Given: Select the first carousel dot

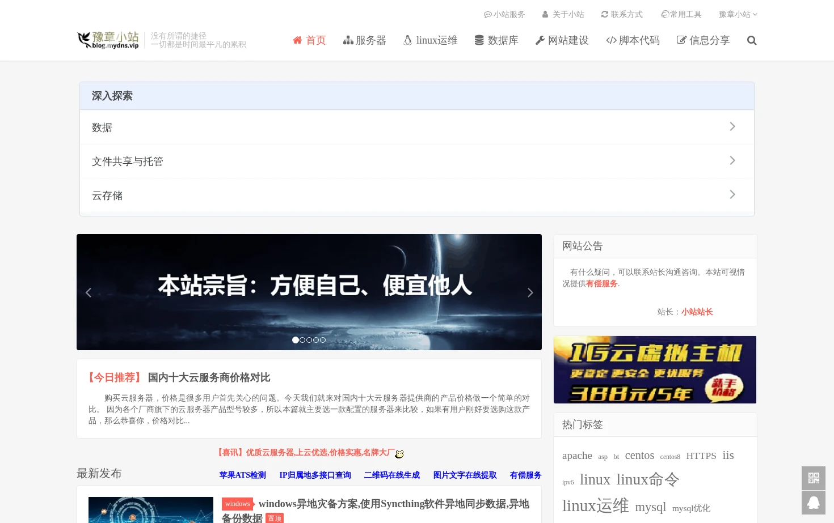Looking at the screenshot, I should coord(296,340).
